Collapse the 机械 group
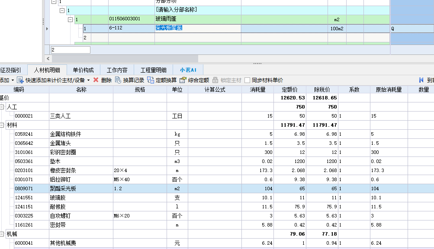The height and width of the screenshot is (249, 434). coord(2,234)
